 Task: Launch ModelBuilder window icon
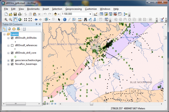[125, 14]
